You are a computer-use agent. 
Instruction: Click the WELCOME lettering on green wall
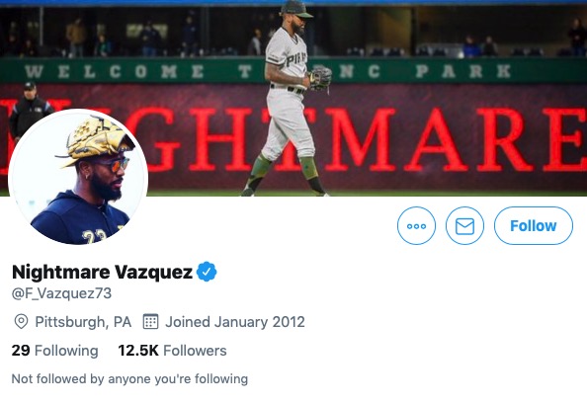point(115,71)
